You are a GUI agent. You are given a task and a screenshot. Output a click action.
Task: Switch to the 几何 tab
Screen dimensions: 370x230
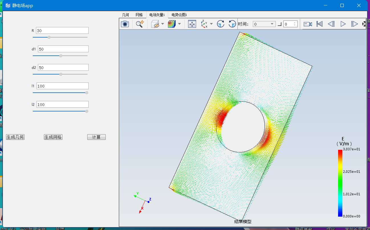125,15
